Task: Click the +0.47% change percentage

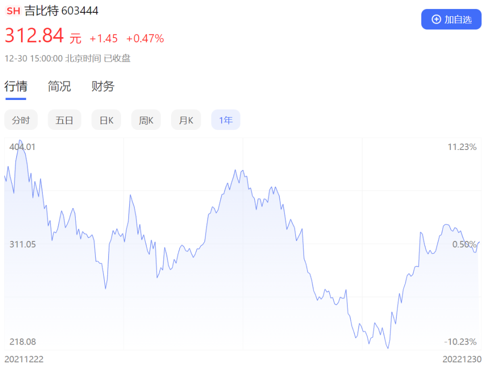Action: [x=145, y=39]
